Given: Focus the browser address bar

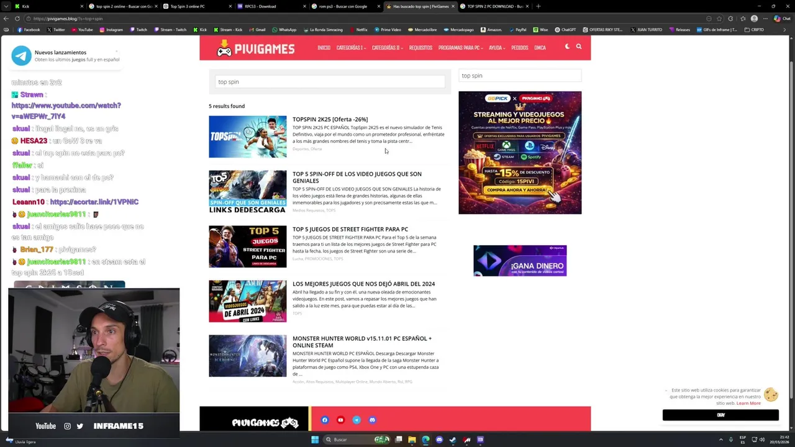Looking at the screenshot, I should [x=366, y=19].
